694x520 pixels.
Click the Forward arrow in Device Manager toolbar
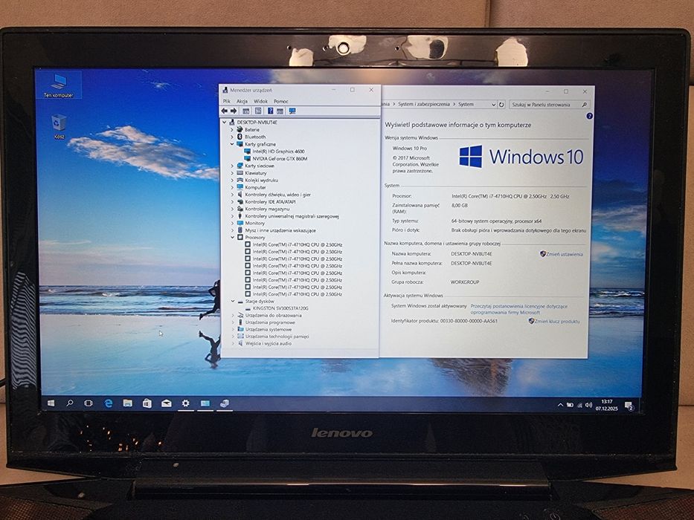click(234, 111)
